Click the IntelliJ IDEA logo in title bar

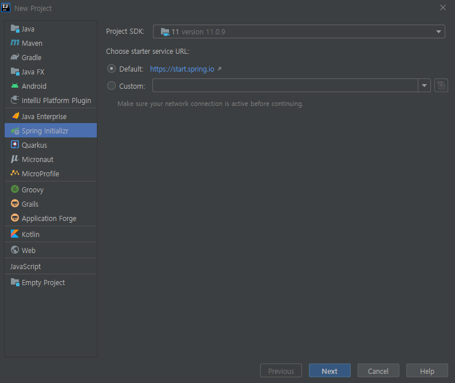(x=6, y=7)
